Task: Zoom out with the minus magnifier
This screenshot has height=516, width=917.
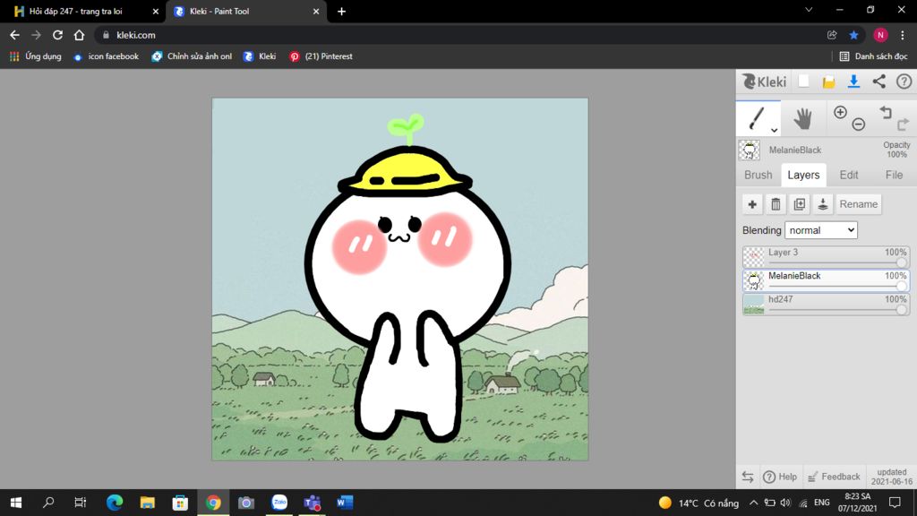Action: coord(859,124)
